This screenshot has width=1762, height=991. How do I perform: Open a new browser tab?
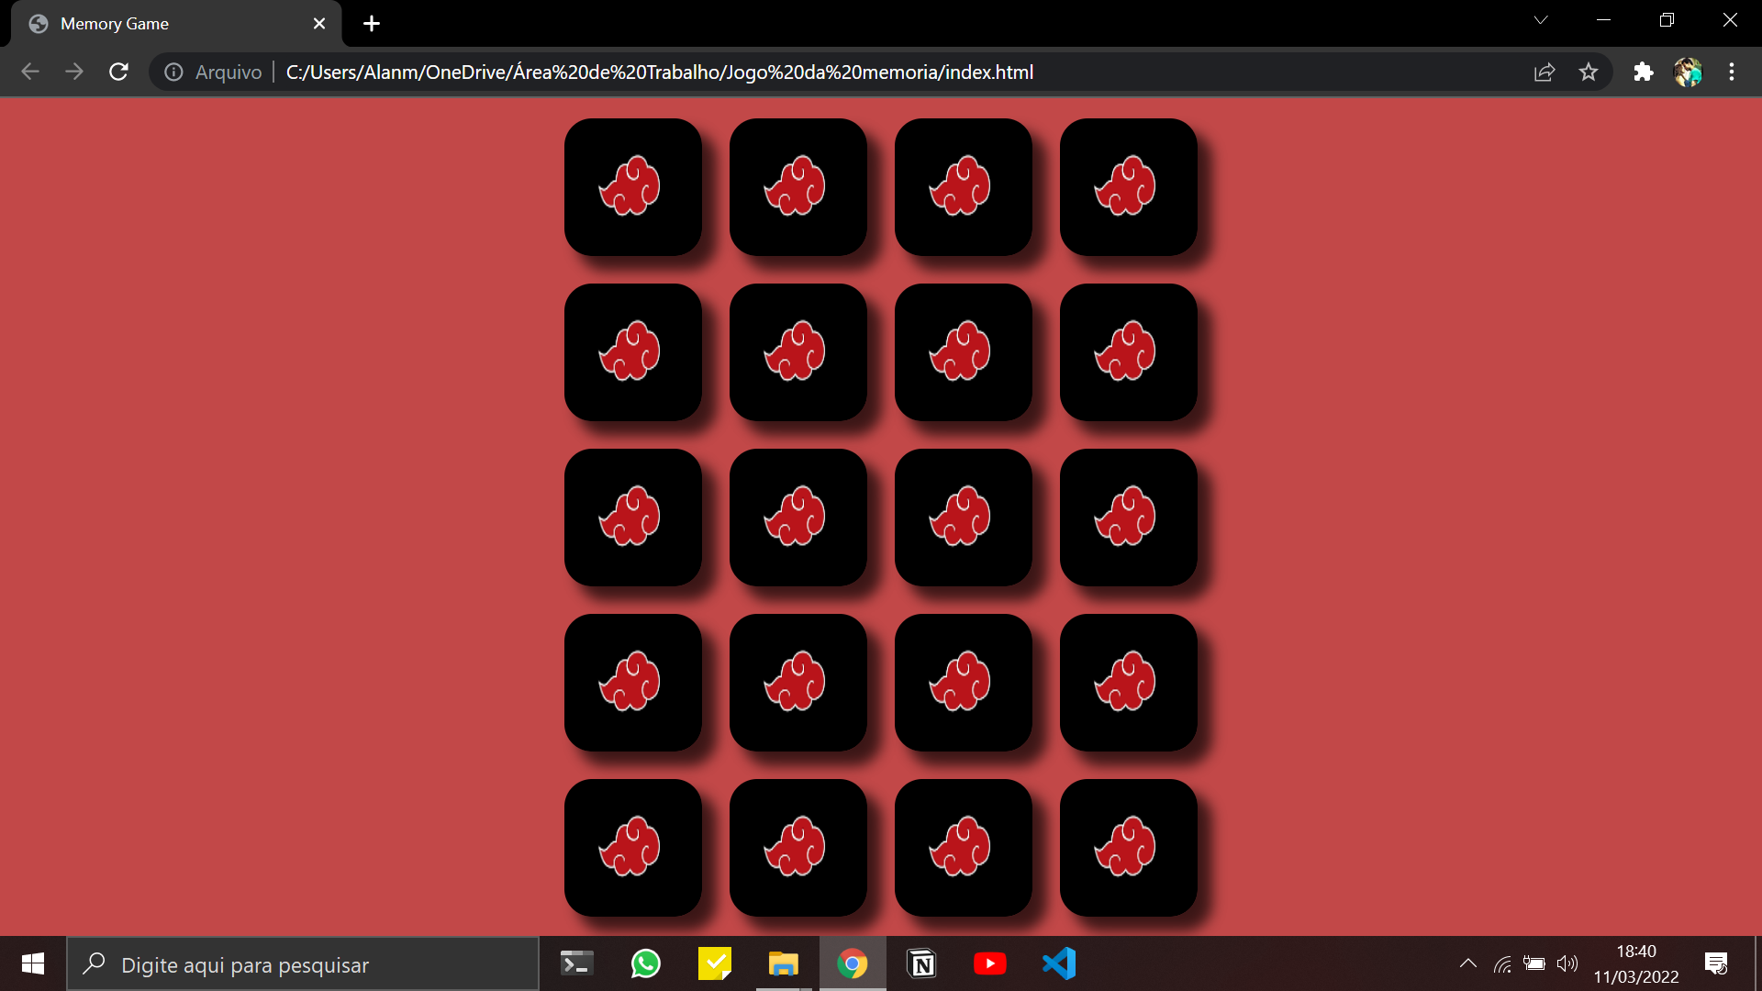coord(372,24)
